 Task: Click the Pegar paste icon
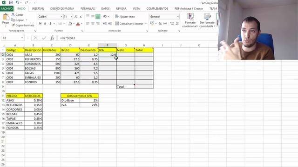pos(6,17)
